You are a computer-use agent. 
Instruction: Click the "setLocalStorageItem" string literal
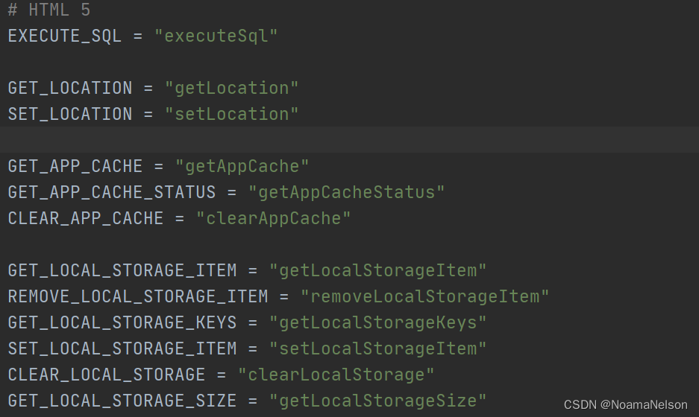tap(377, 349)
